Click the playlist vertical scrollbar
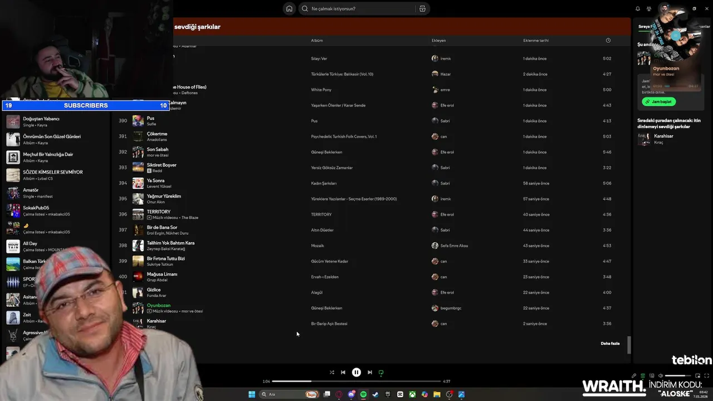 629,345
